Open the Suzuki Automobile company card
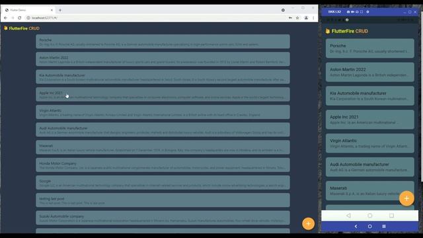This screenshot has width=423, height=238. 163,218
